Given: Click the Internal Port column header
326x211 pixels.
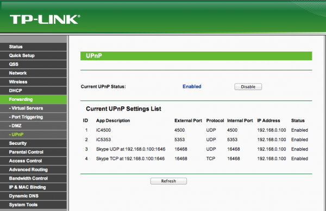Looking at the screenshot, I should tap(240, 120).
